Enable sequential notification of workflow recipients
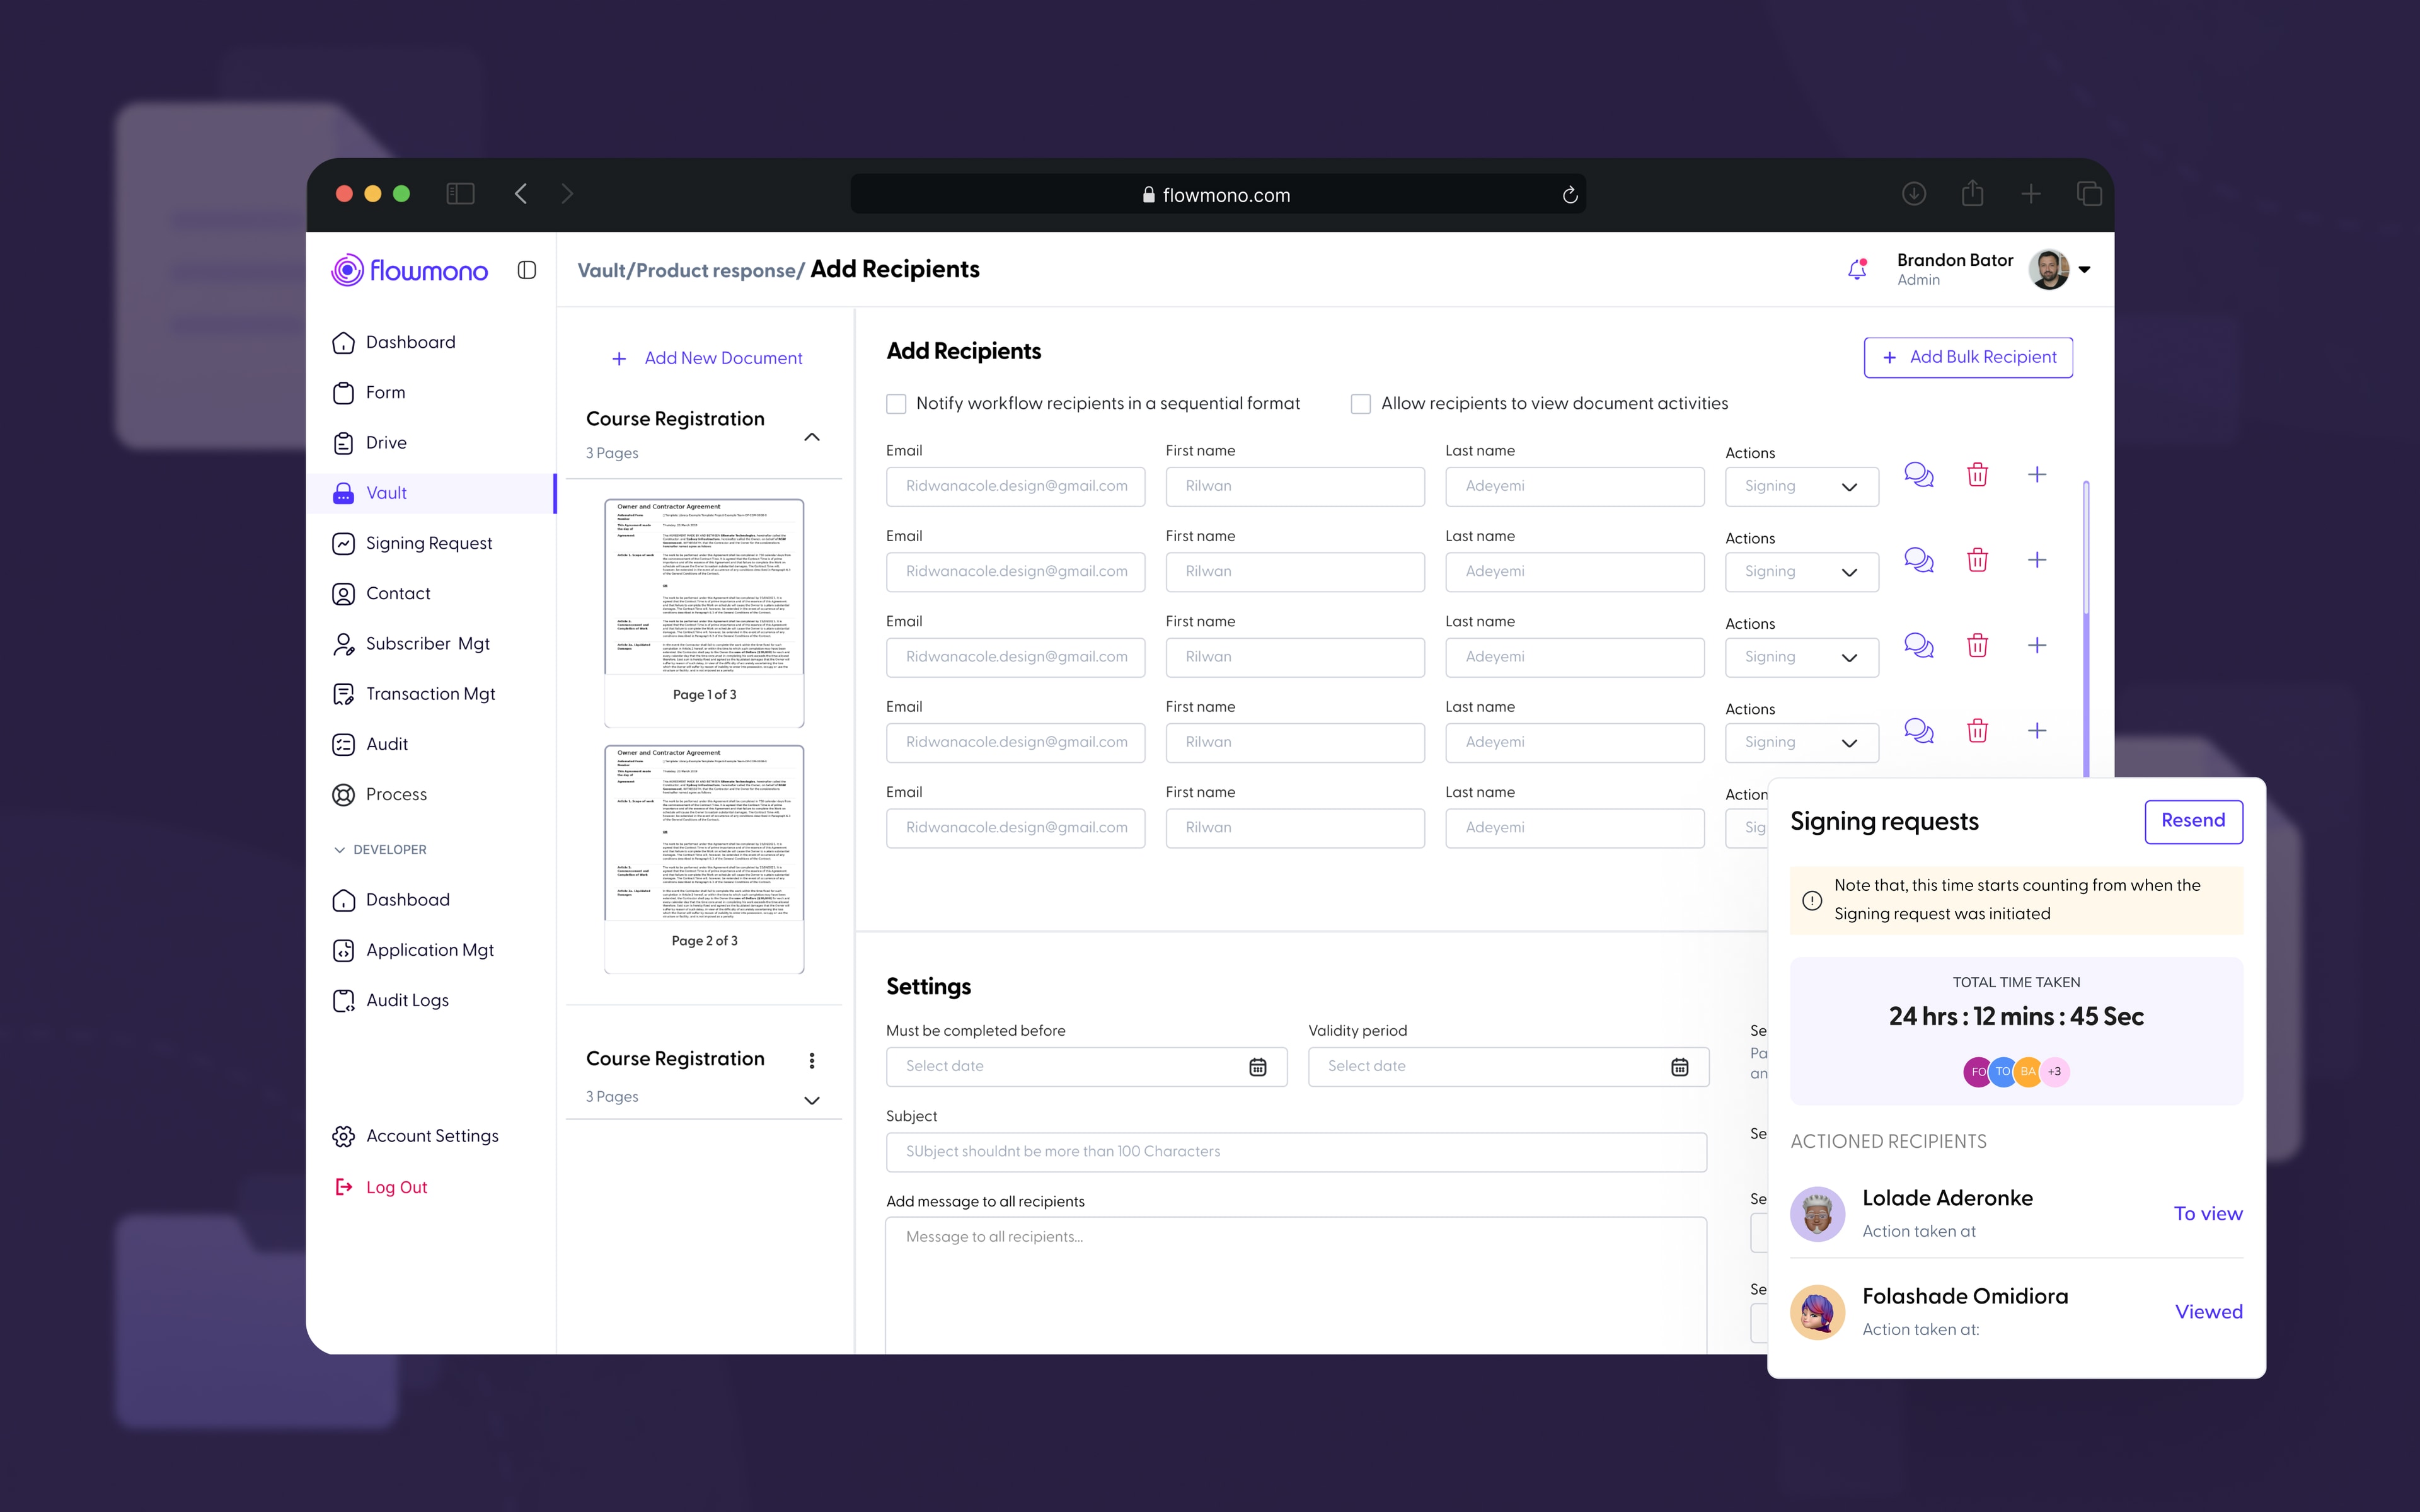Viewport: 2420px width, 1512px height. click(x=896, y=404)
